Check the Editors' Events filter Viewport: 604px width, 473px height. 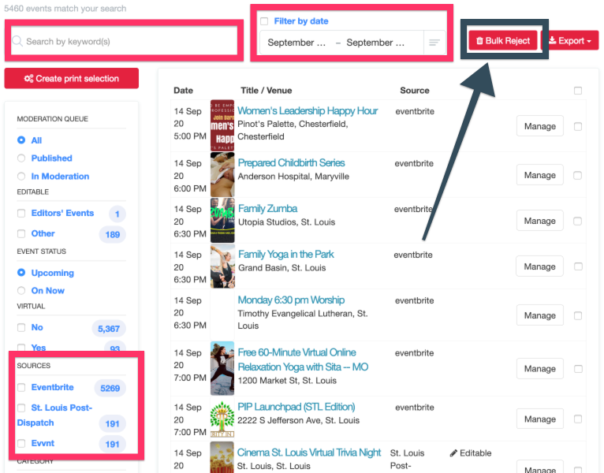(21, 213)
